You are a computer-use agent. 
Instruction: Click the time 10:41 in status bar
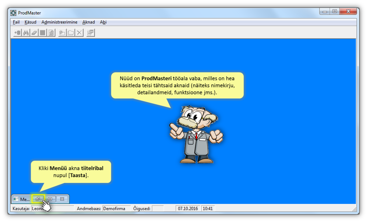click(208, 208)
